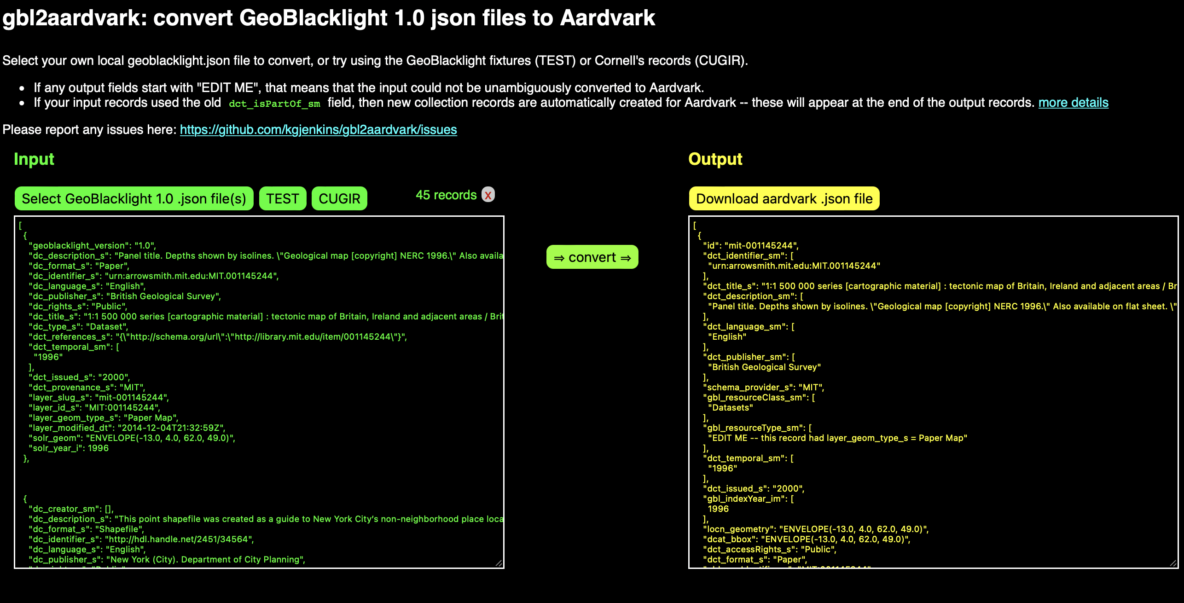Image resolution: width=1184 pixels, height=603 pixels.
Task: Place cursor on the EDIT ME output line
Action: point(837,438)
